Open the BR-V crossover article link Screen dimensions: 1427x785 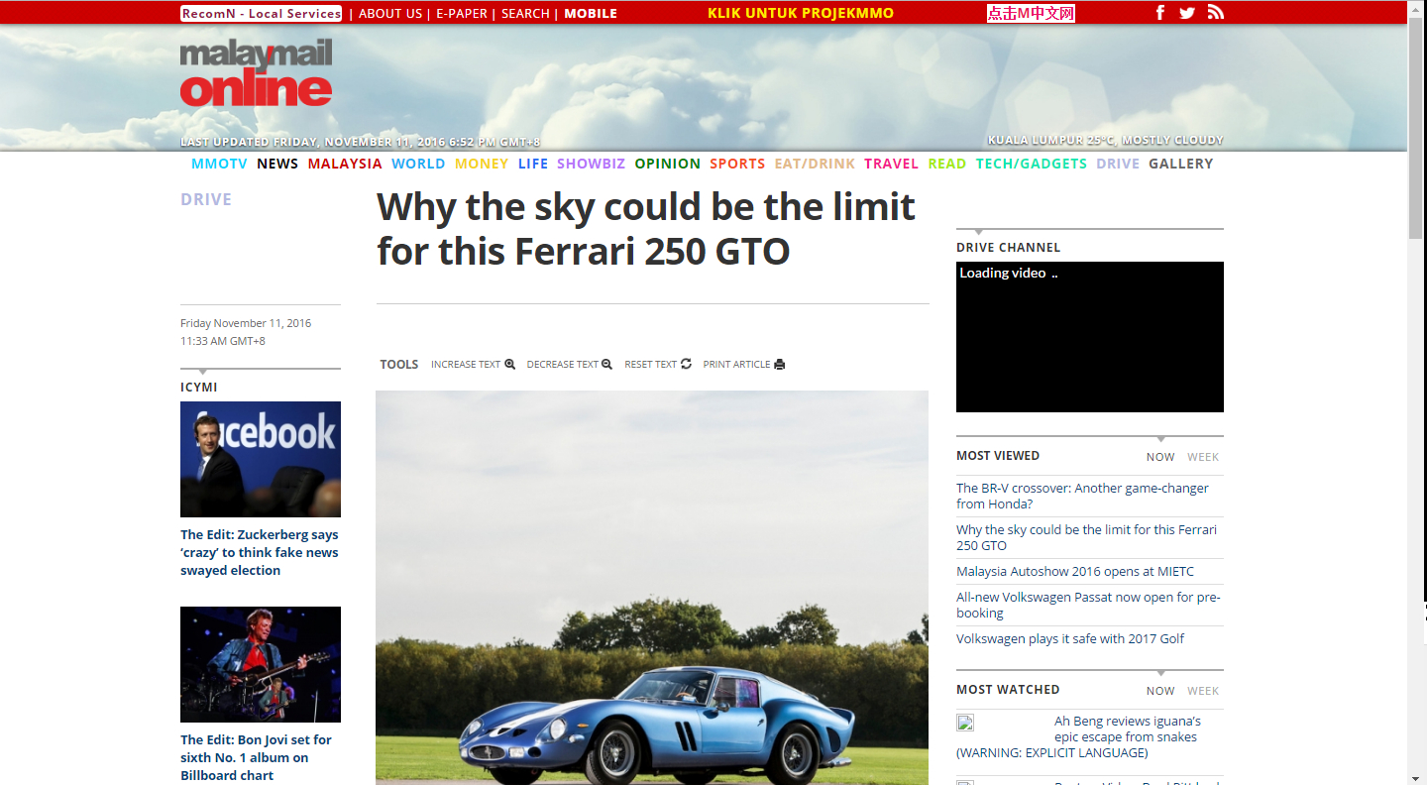pos(1082,496)
